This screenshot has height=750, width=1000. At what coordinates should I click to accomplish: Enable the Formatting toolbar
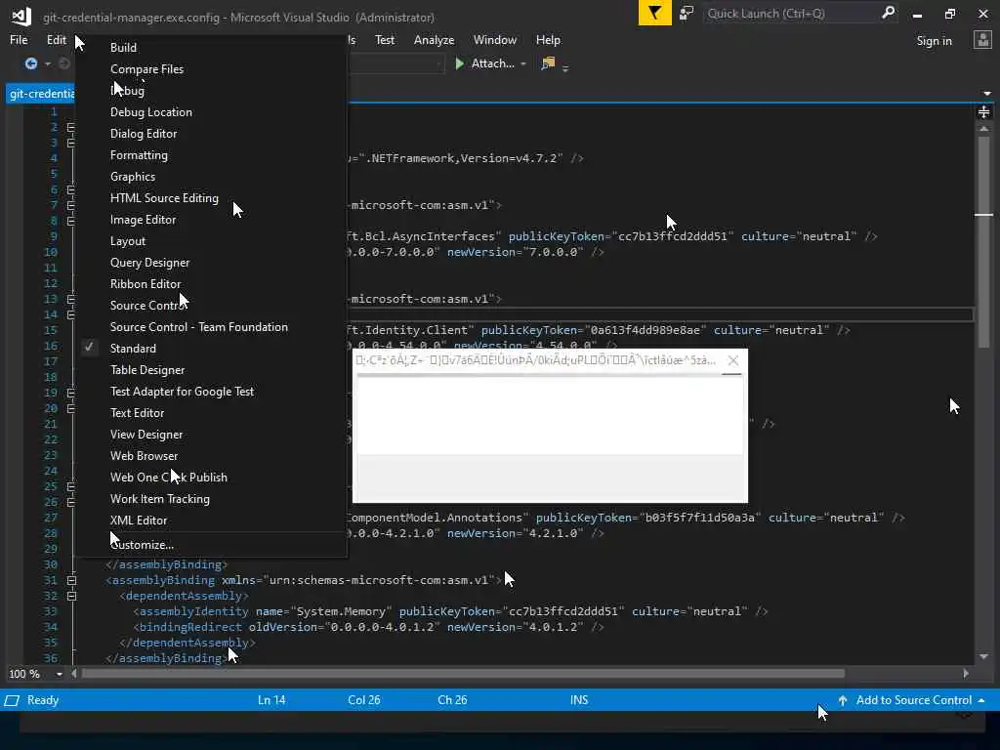[x=212, y=155]
